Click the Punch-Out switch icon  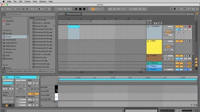131,9
